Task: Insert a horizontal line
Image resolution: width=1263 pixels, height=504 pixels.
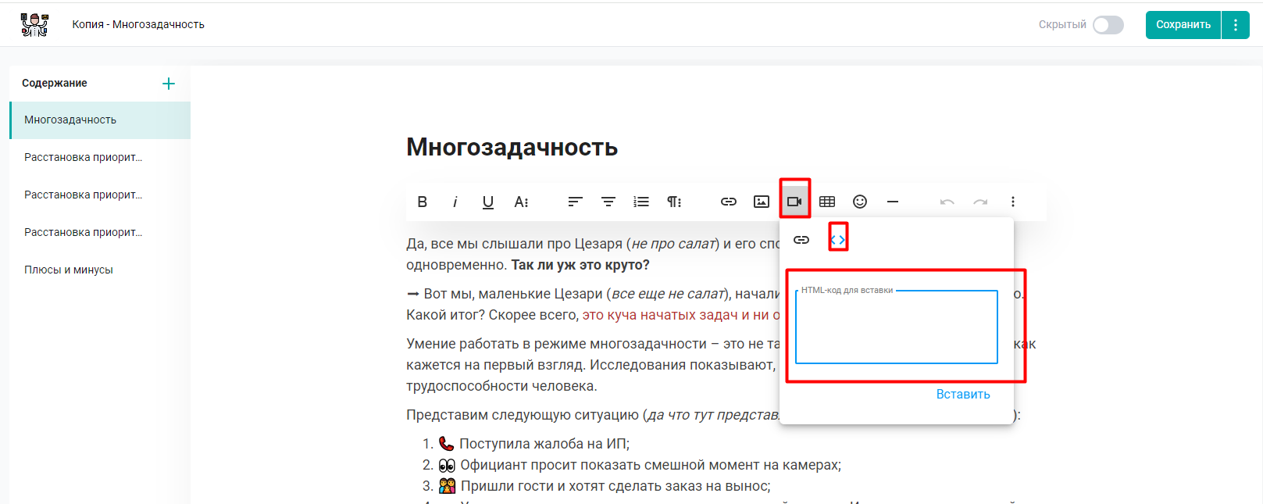Action: (893, 202)
